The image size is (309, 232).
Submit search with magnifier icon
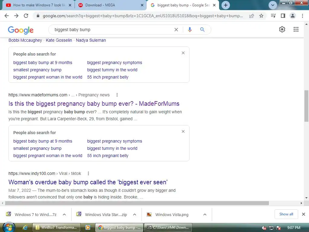(x=202, y=30)
